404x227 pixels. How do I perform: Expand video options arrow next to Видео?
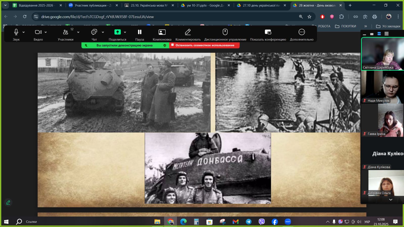46,32
